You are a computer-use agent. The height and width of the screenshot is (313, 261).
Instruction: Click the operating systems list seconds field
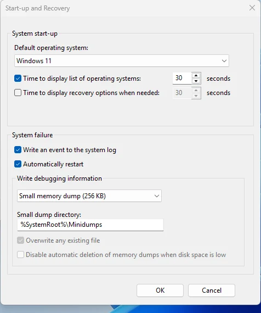tap(182, 78)
